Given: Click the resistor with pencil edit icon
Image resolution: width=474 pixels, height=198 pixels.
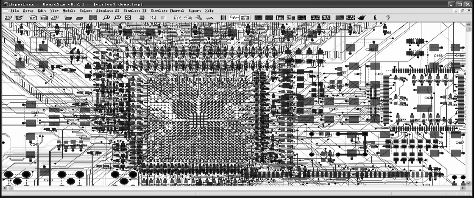Looking at the screenshot, I should (210, 18).
